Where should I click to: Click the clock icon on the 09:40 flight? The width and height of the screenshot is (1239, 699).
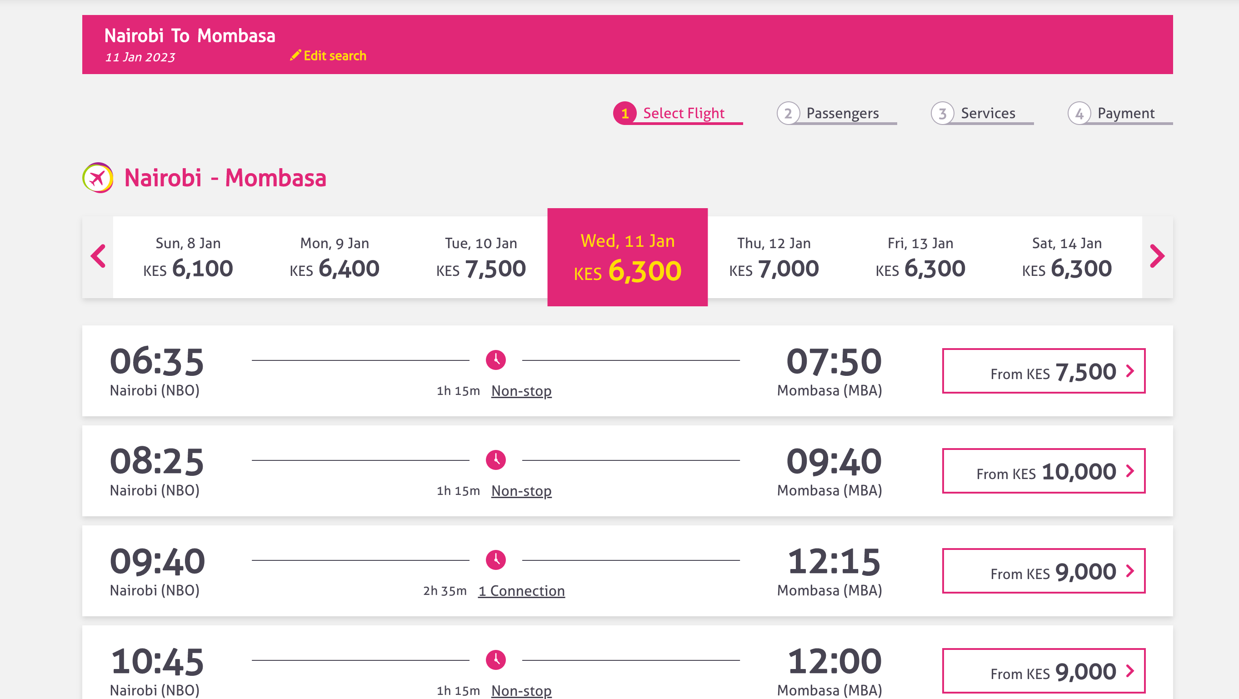495,560
